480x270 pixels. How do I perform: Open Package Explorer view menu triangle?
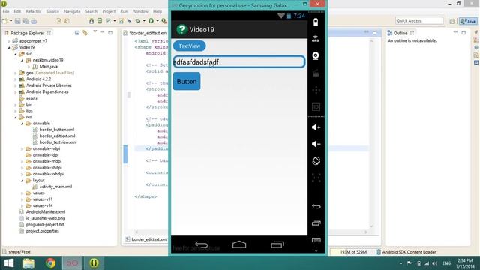point(95,31)
